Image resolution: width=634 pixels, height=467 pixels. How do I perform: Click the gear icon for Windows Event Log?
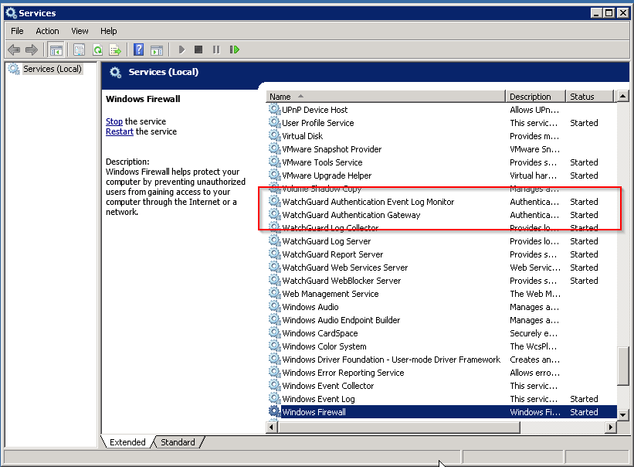pyautogui.click(x=275, y=399)
